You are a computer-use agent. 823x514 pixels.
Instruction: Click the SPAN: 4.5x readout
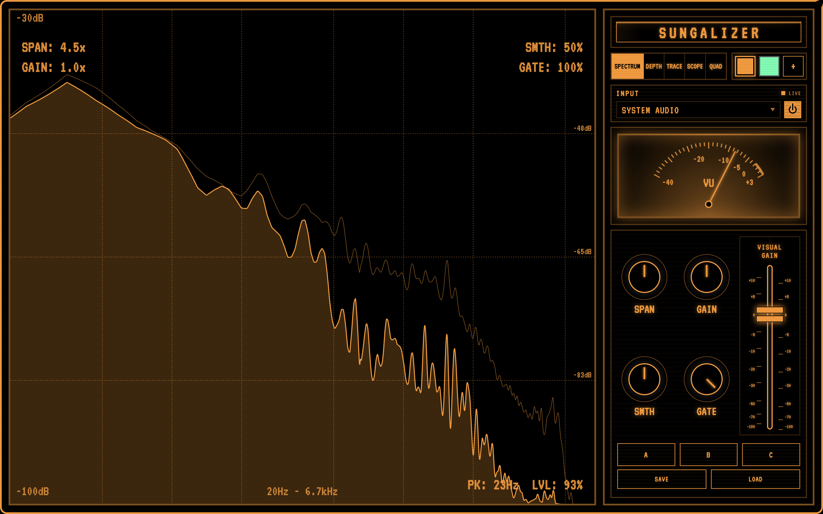tap(53, 48)
